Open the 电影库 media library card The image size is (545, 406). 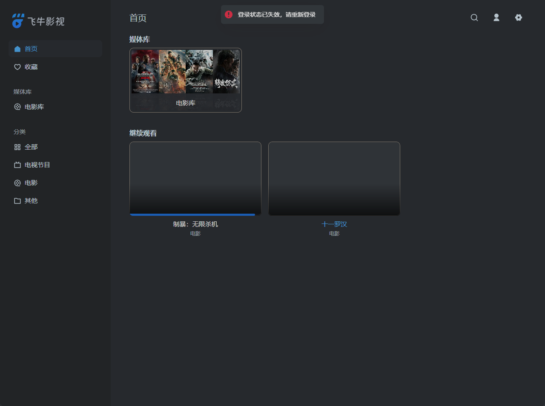click(x=186, y=80)
